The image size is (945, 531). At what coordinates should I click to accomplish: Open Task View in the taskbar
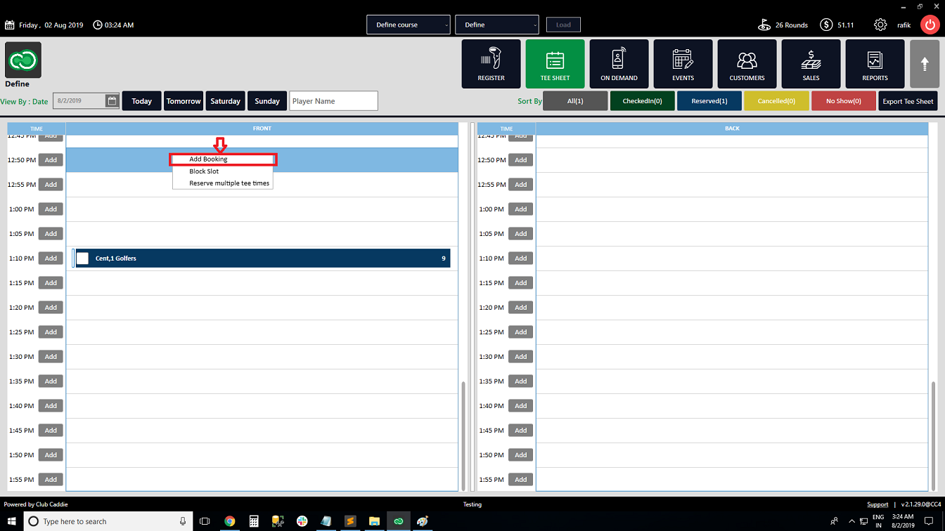tap(205, 521)
